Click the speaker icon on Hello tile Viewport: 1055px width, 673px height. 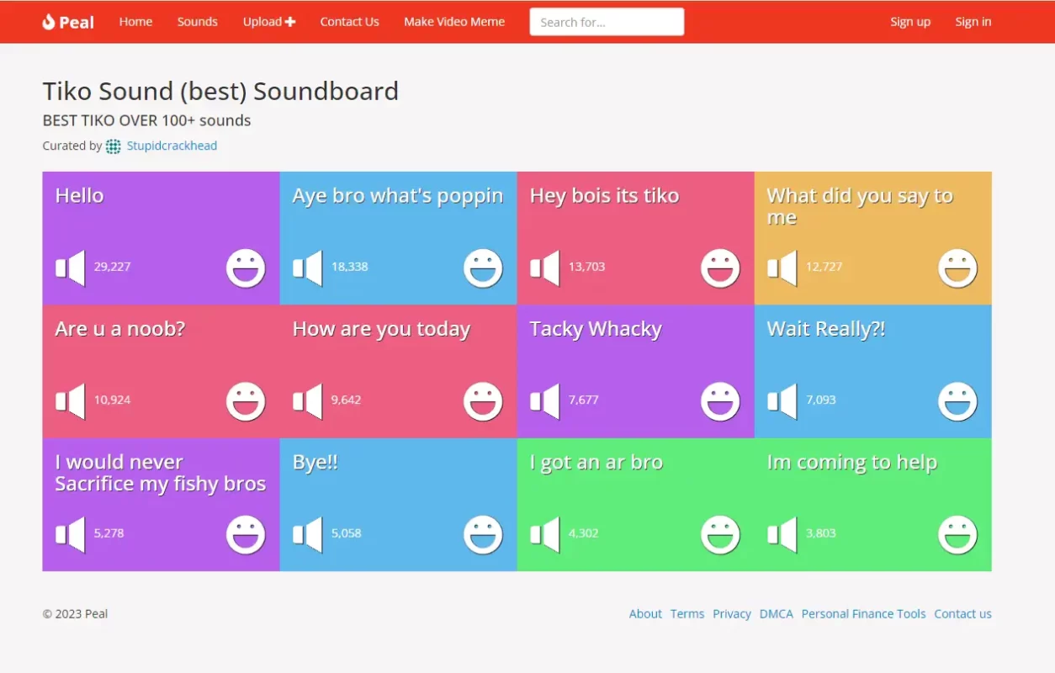pos(70,268)
